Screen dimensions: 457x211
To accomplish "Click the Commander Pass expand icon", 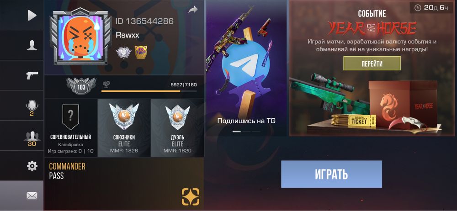I will 191,197.
